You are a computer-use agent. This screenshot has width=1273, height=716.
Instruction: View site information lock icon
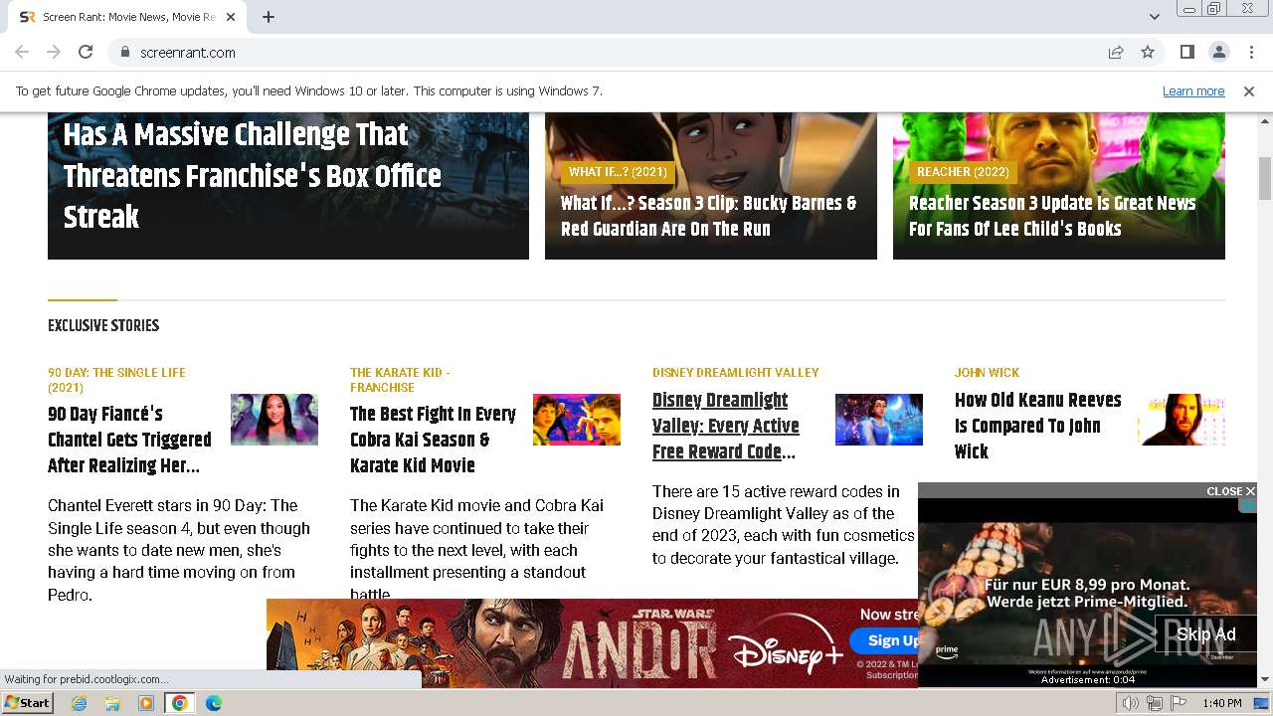(124, 52)
